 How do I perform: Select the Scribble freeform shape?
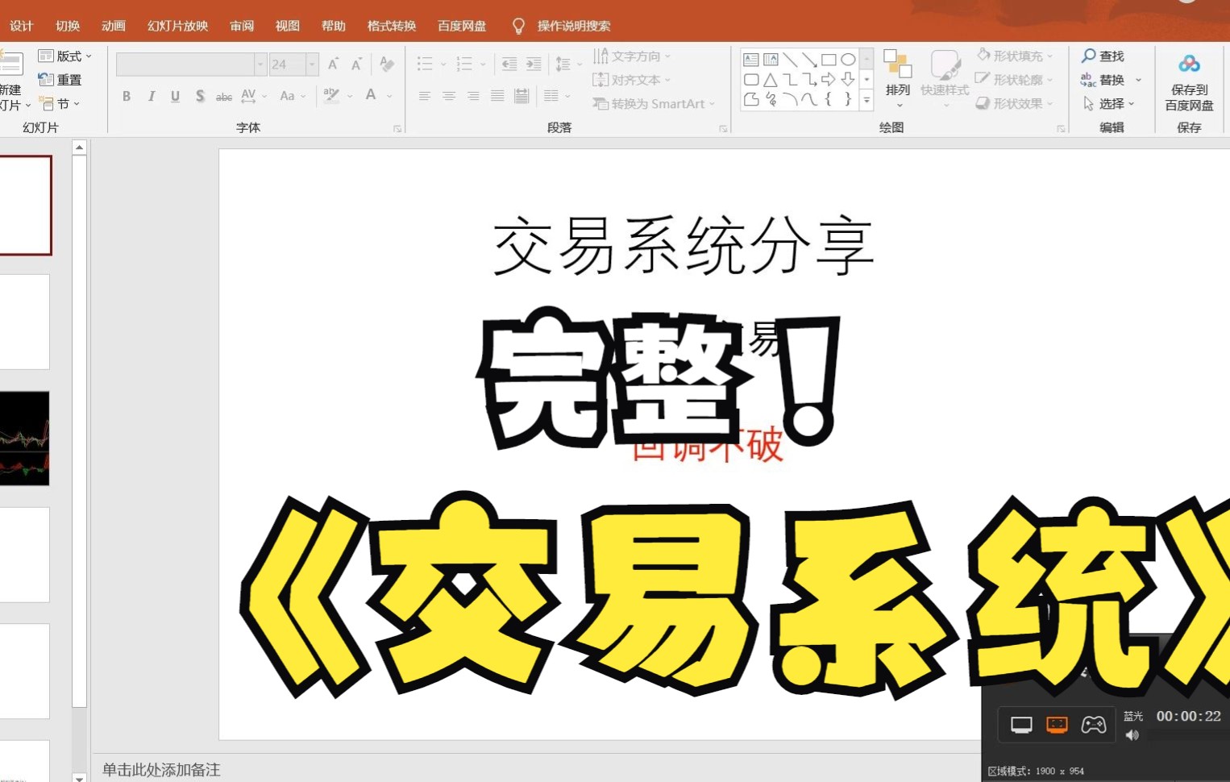point(771,99)
